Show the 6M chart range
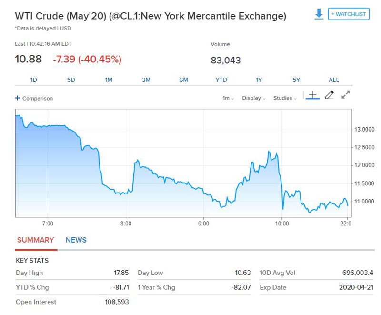 coord(184,80)
